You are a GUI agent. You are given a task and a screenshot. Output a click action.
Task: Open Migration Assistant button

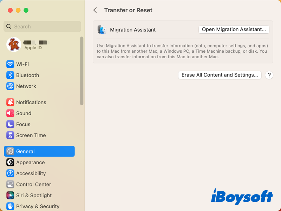[x=234, y=29]
